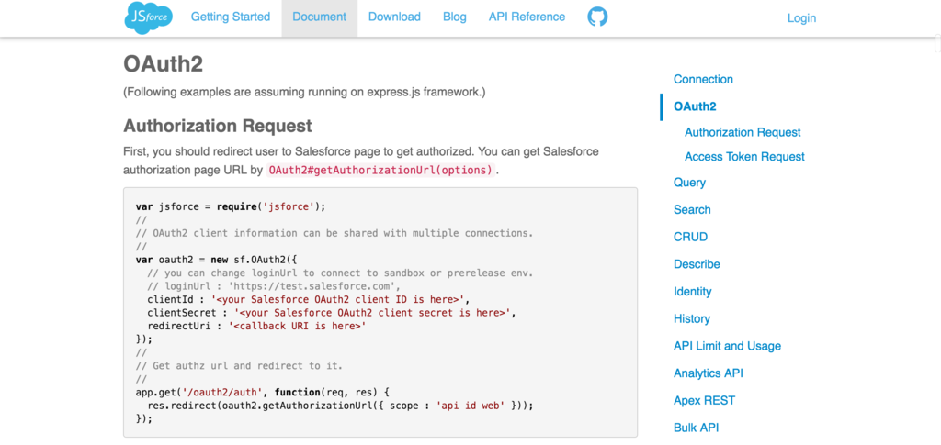Go to the Download page
Image resolution: width=941 pixels, height=445 pixels.
394,17
